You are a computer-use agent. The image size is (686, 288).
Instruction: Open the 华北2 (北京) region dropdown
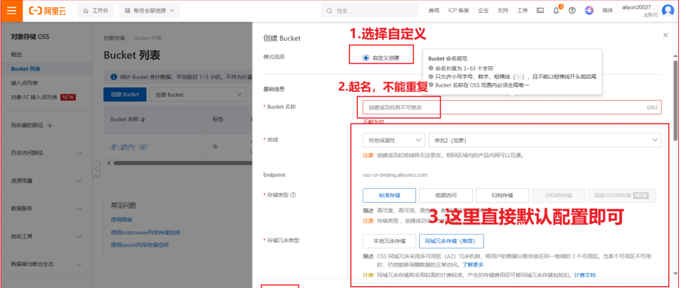545,140
